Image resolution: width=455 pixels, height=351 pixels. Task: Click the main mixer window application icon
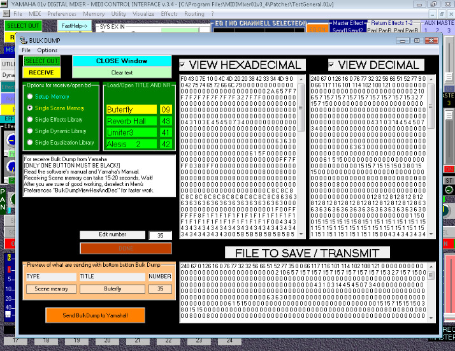4,4
